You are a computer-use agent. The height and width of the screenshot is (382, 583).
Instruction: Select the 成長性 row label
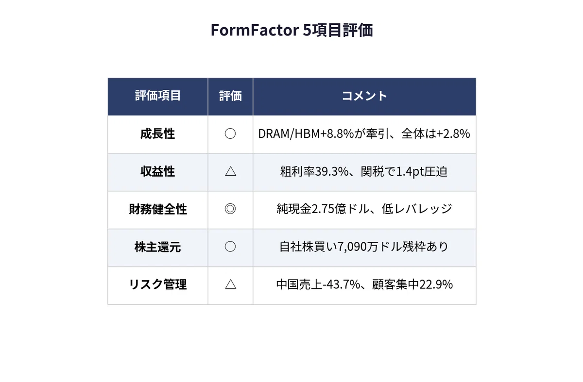[157, 134]
